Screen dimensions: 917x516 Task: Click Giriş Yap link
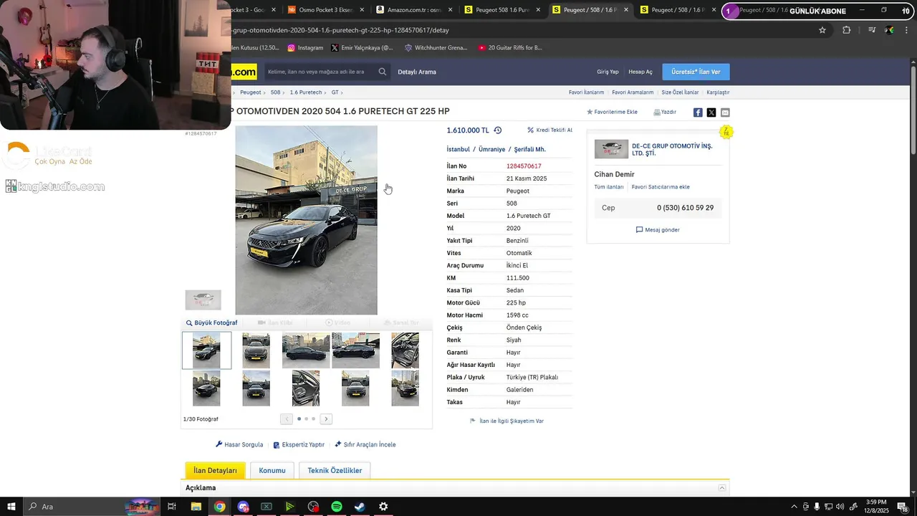coord(608,72)
